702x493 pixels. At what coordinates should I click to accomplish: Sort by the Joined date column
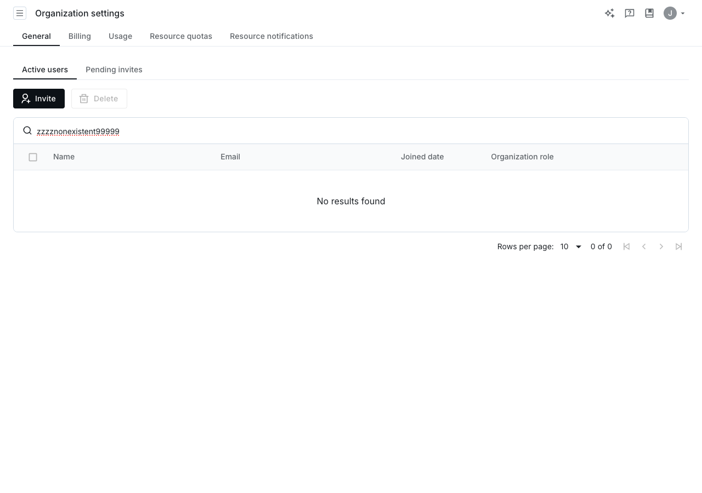(x=422, y=157)
